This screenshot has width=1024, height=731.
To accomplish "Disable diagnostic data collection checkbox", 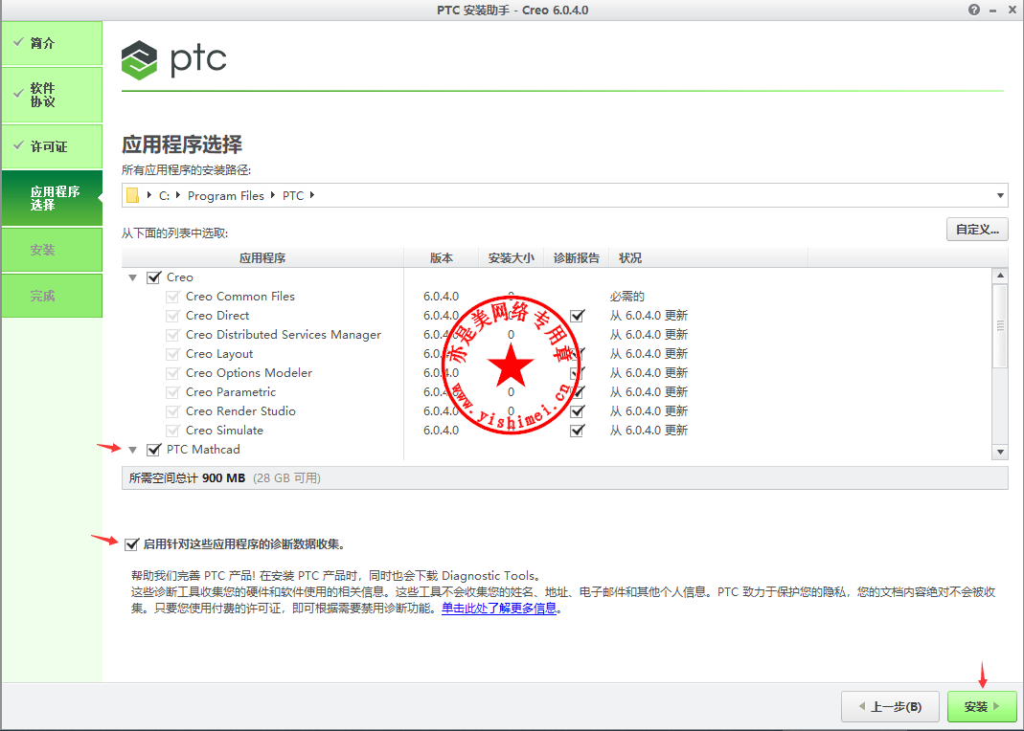I will click(132, 543).
